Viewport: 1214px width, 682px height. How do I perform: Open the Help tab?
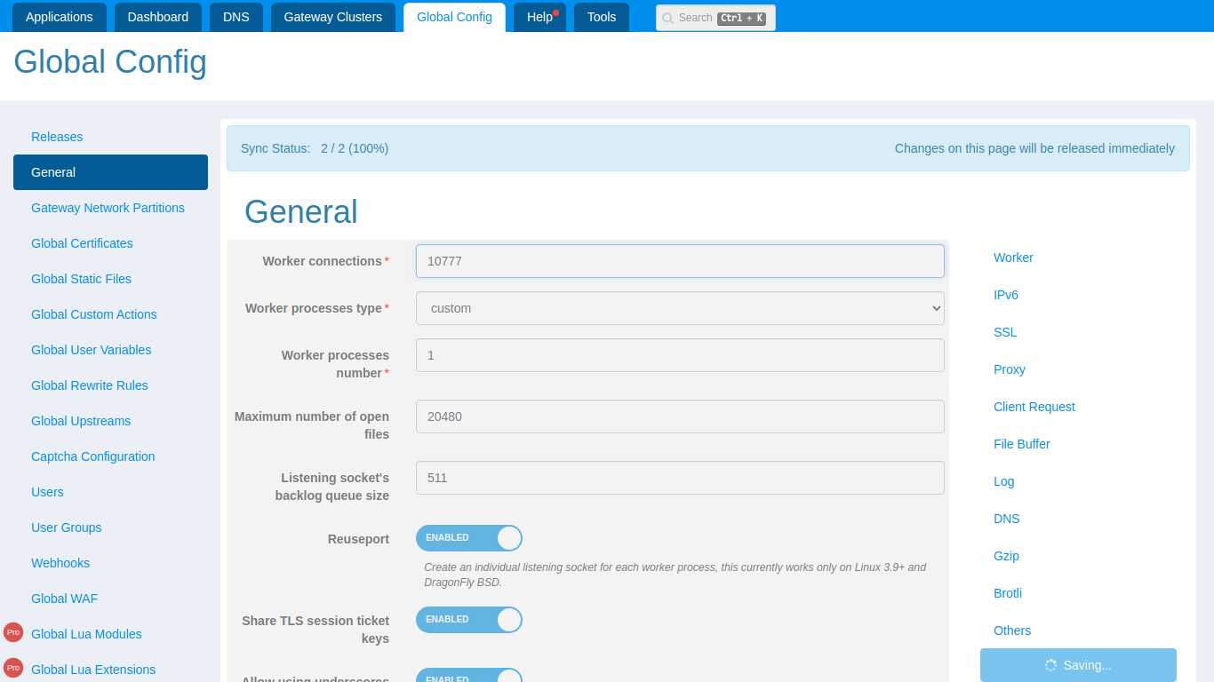tap(539, 17)
